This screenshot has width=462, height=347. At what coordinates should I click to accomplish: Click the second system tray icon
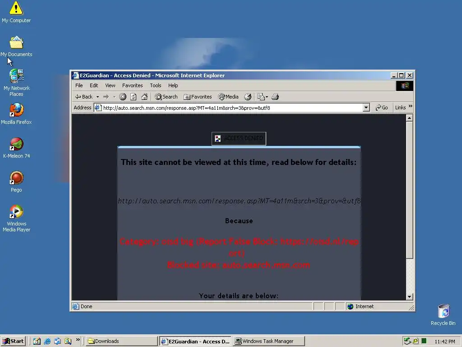(x=416, y=342)
